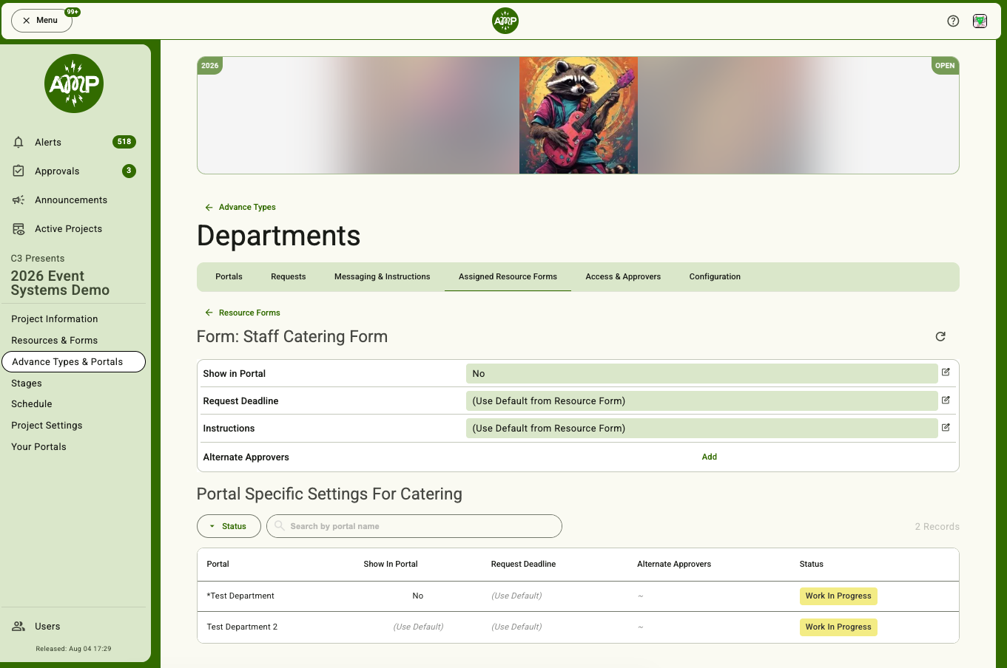Open the Configuration tab

click(x=715, y=276)
